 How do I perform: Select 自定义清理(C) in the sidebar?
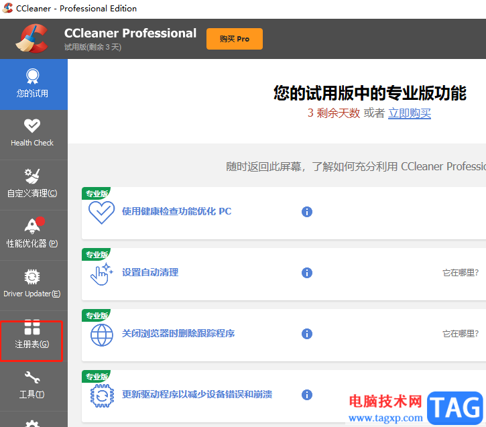pos(32,185)
